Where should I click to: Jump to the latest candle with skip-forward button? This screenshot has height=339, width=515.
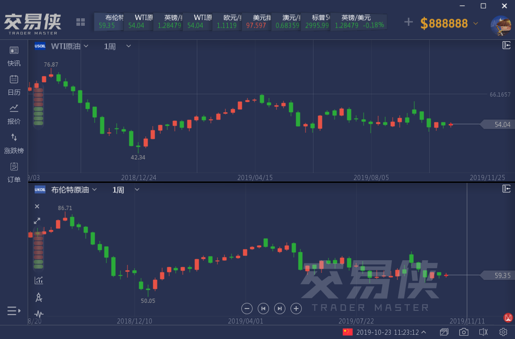[280, 308]
